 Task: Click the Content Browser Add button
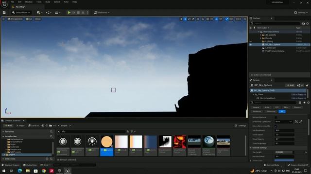8,126
